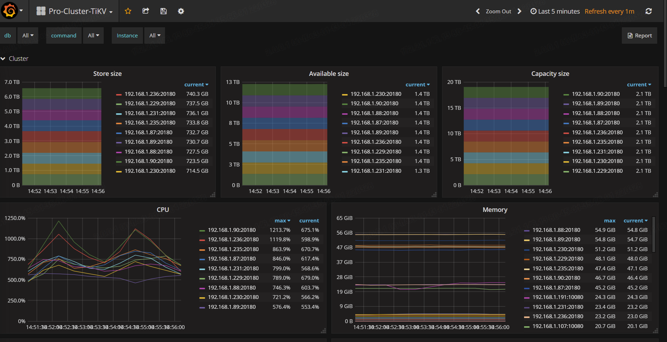
Task: Star the dashboard as favorite
Action: coord(128,11)
